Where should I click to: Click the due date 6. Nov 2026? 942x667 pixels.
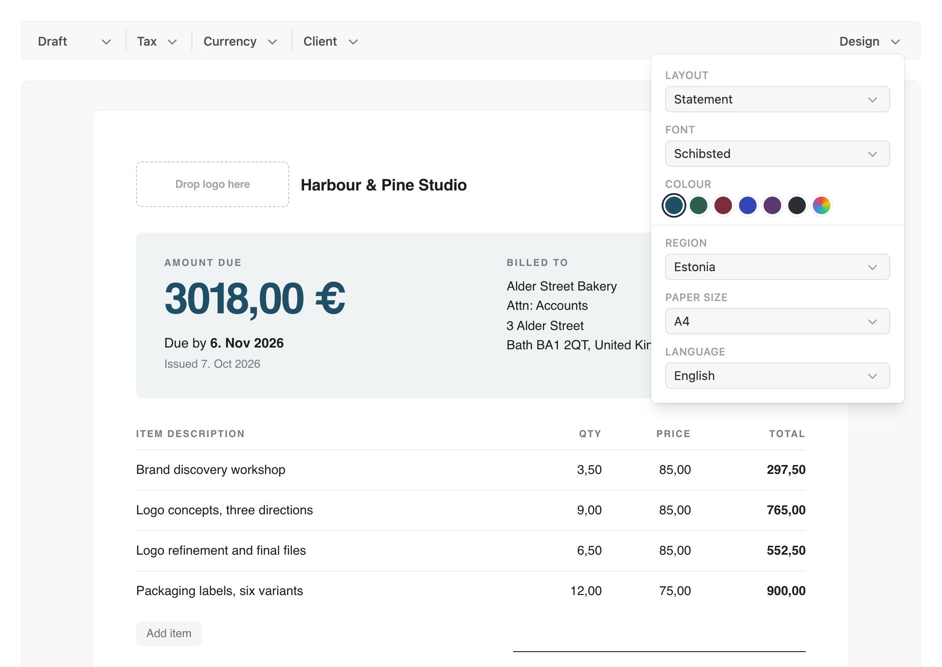(247, 343)
